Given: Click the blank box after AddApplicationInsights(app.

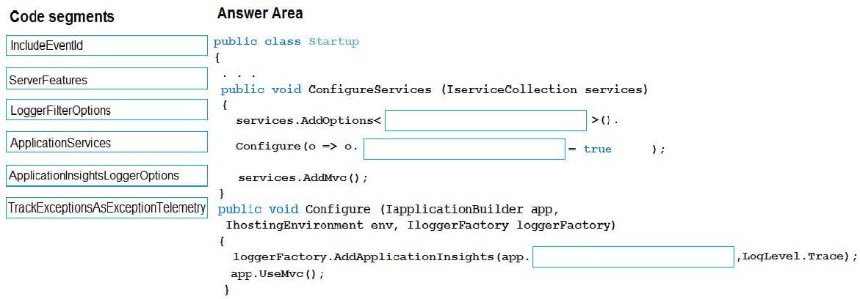Looking at the screenshot, I should coord(633,256).
